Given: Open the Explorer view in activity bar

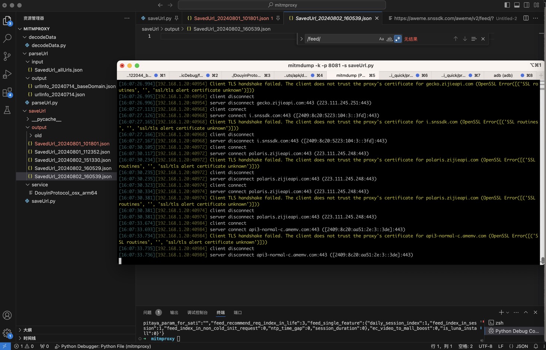Looking at the screenshot, I should 7,21.
